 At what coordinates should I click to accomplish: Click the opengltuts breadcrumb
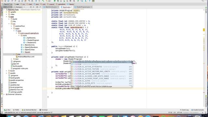click(x=61, y=4)
